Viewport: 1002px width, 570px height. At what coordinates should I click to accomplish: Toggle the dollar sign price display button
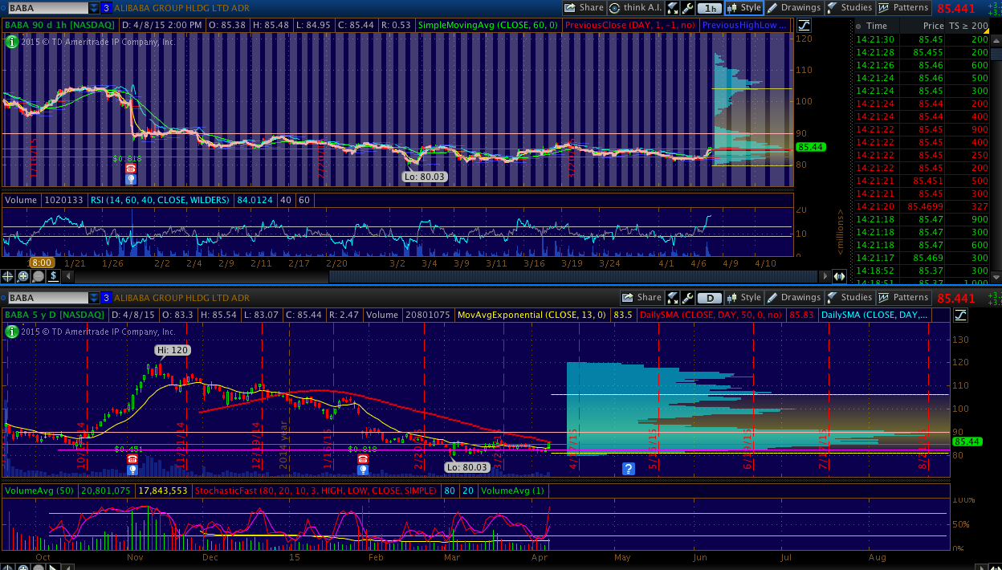53,276
